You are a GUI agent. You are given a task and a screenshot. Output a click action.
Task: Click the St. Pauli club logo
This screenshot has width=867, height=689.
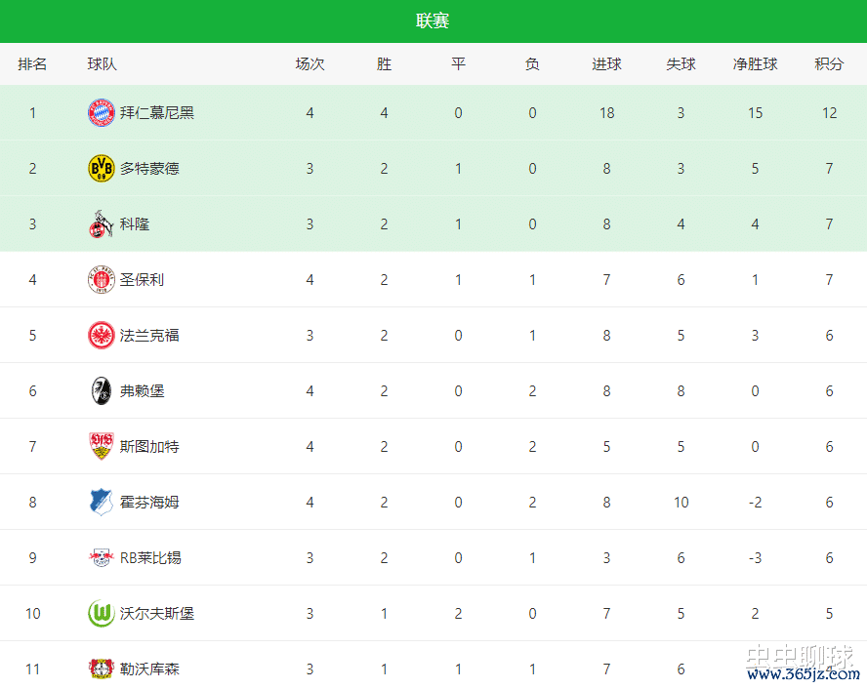point(102,279)
